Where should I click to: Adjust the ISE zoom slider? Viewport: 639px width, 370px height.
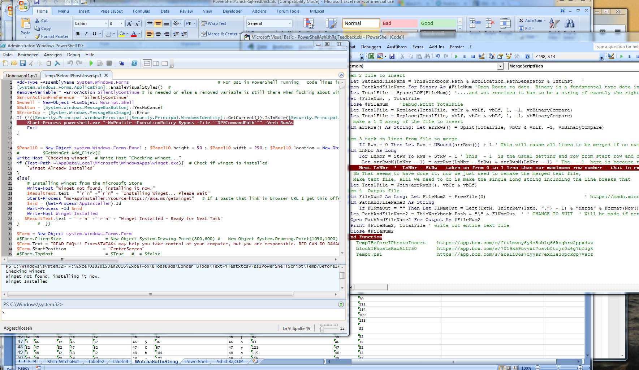click(x=322, y=328)
